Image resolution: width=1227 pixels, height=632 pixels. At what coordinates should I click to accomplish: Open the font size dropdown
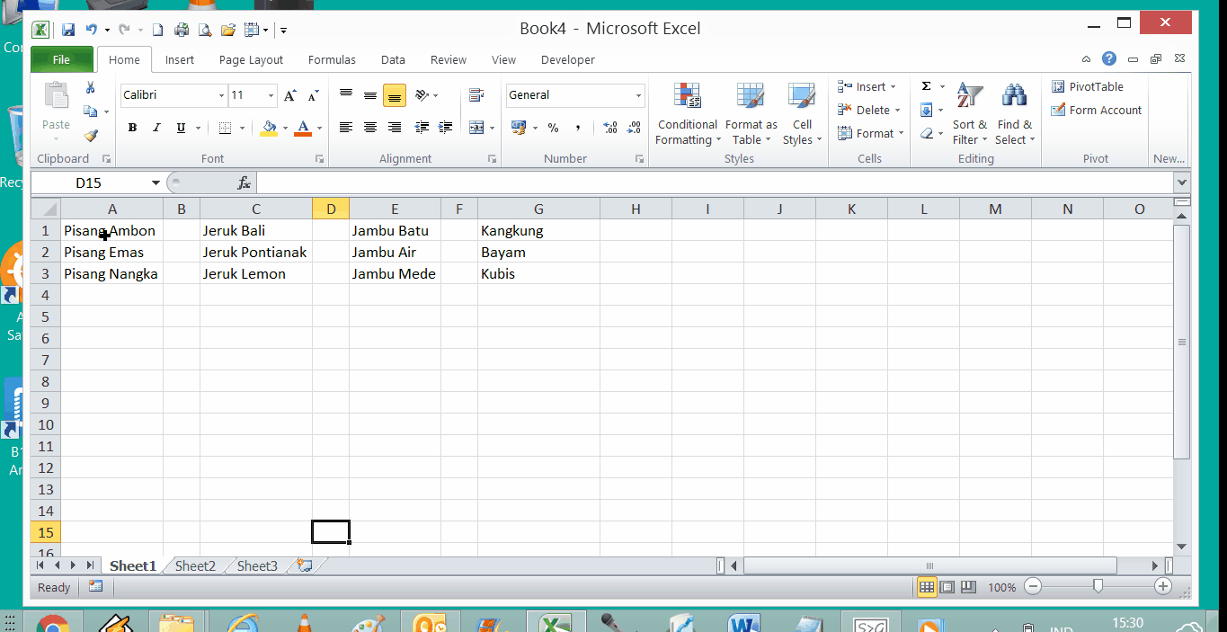(x=269, y=95)
